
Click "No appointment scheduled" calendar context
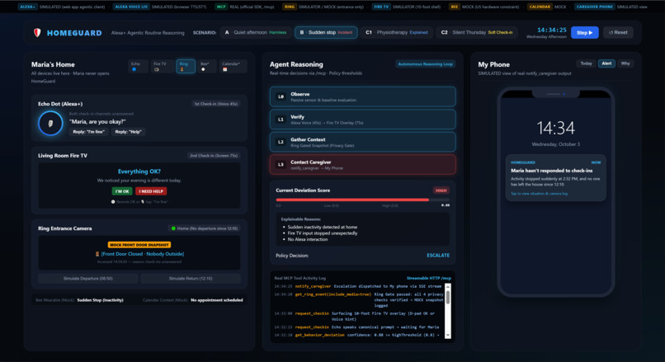[217, 300]
